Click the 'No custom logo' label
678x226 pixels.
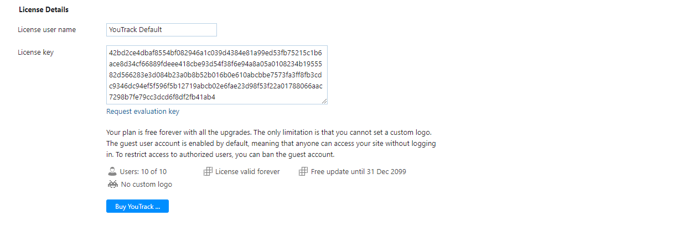point(146,185)
